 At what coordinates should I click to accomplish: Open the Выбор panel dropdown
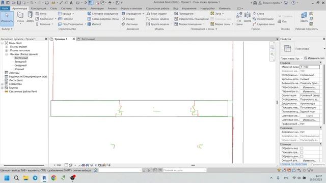click(7, 29)
